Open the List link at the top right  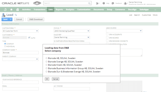[130, 15]
